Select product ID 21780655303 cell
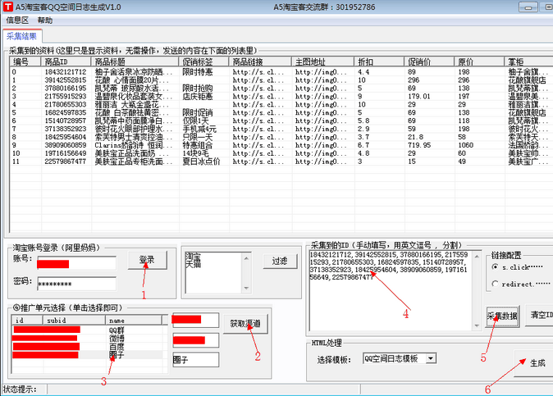 point(66,104)
